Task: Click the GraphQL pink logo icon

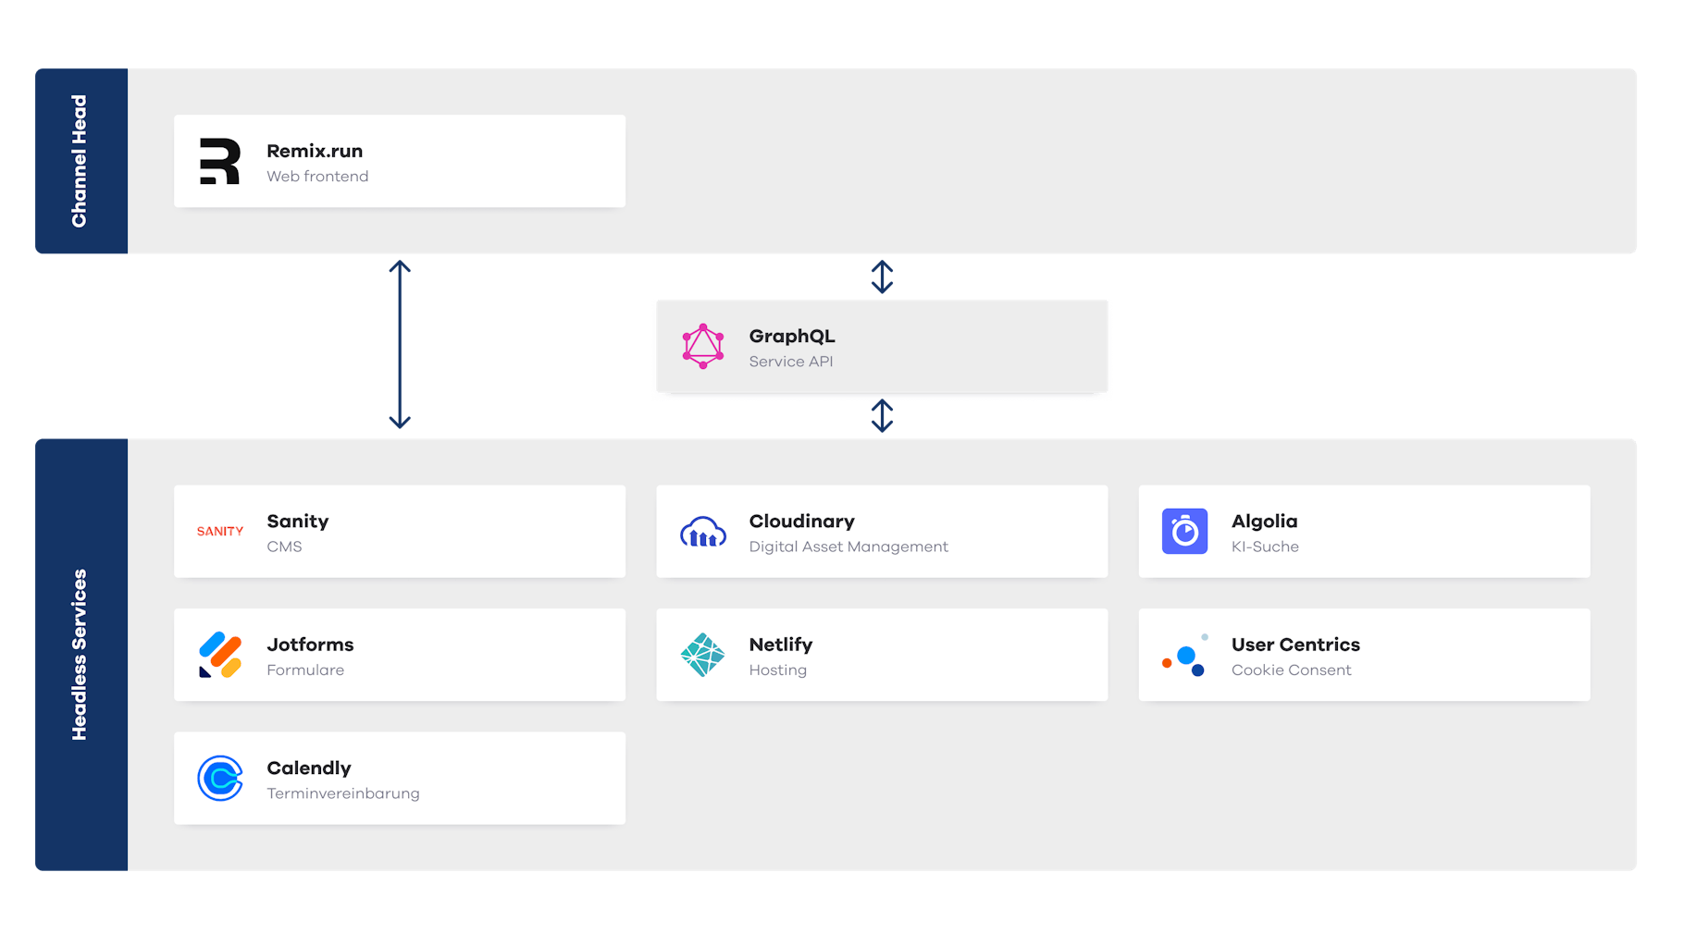Action: (x=703, y=346)
